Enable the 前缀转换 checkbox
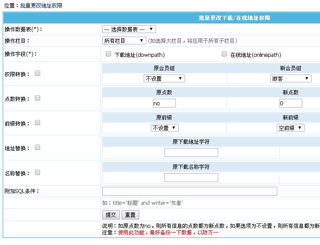This screenshot has width=320, height=245. point(37,122)
